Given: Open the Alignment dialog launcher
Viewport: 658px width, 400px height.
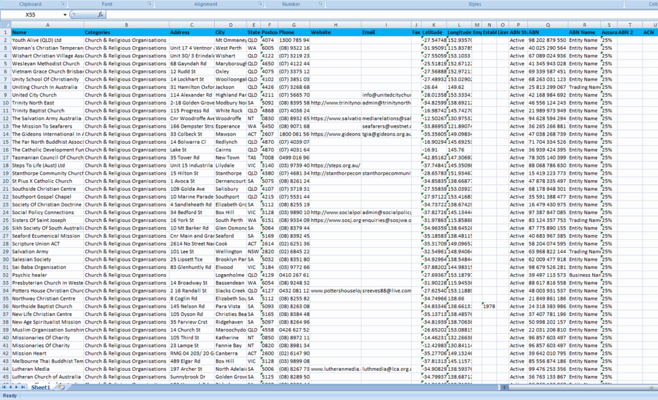Looking at the screenshot, I should pos(260,4).
